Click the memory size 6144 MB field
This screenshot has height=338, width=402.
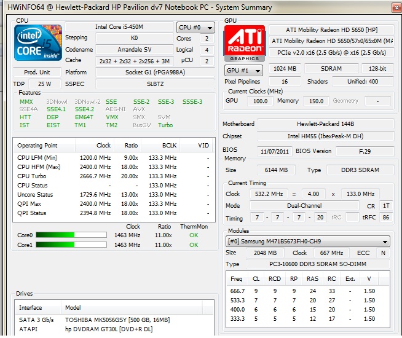[x=276, y=170]
